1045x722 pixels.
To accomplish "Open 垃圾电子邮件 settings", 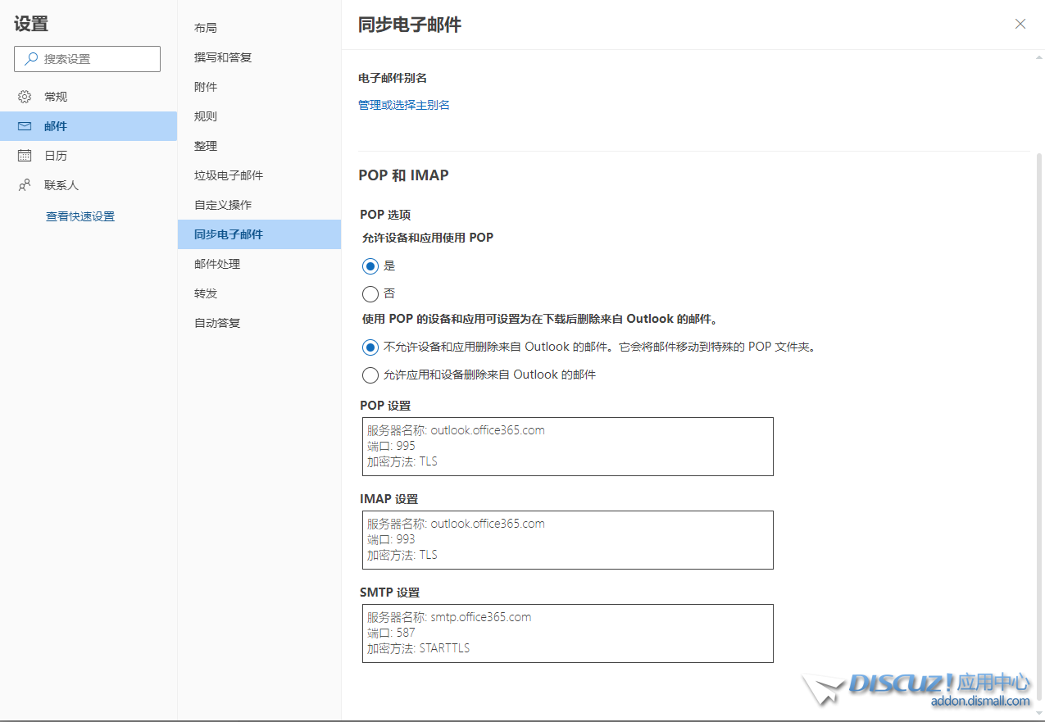I will coord(229,175).
